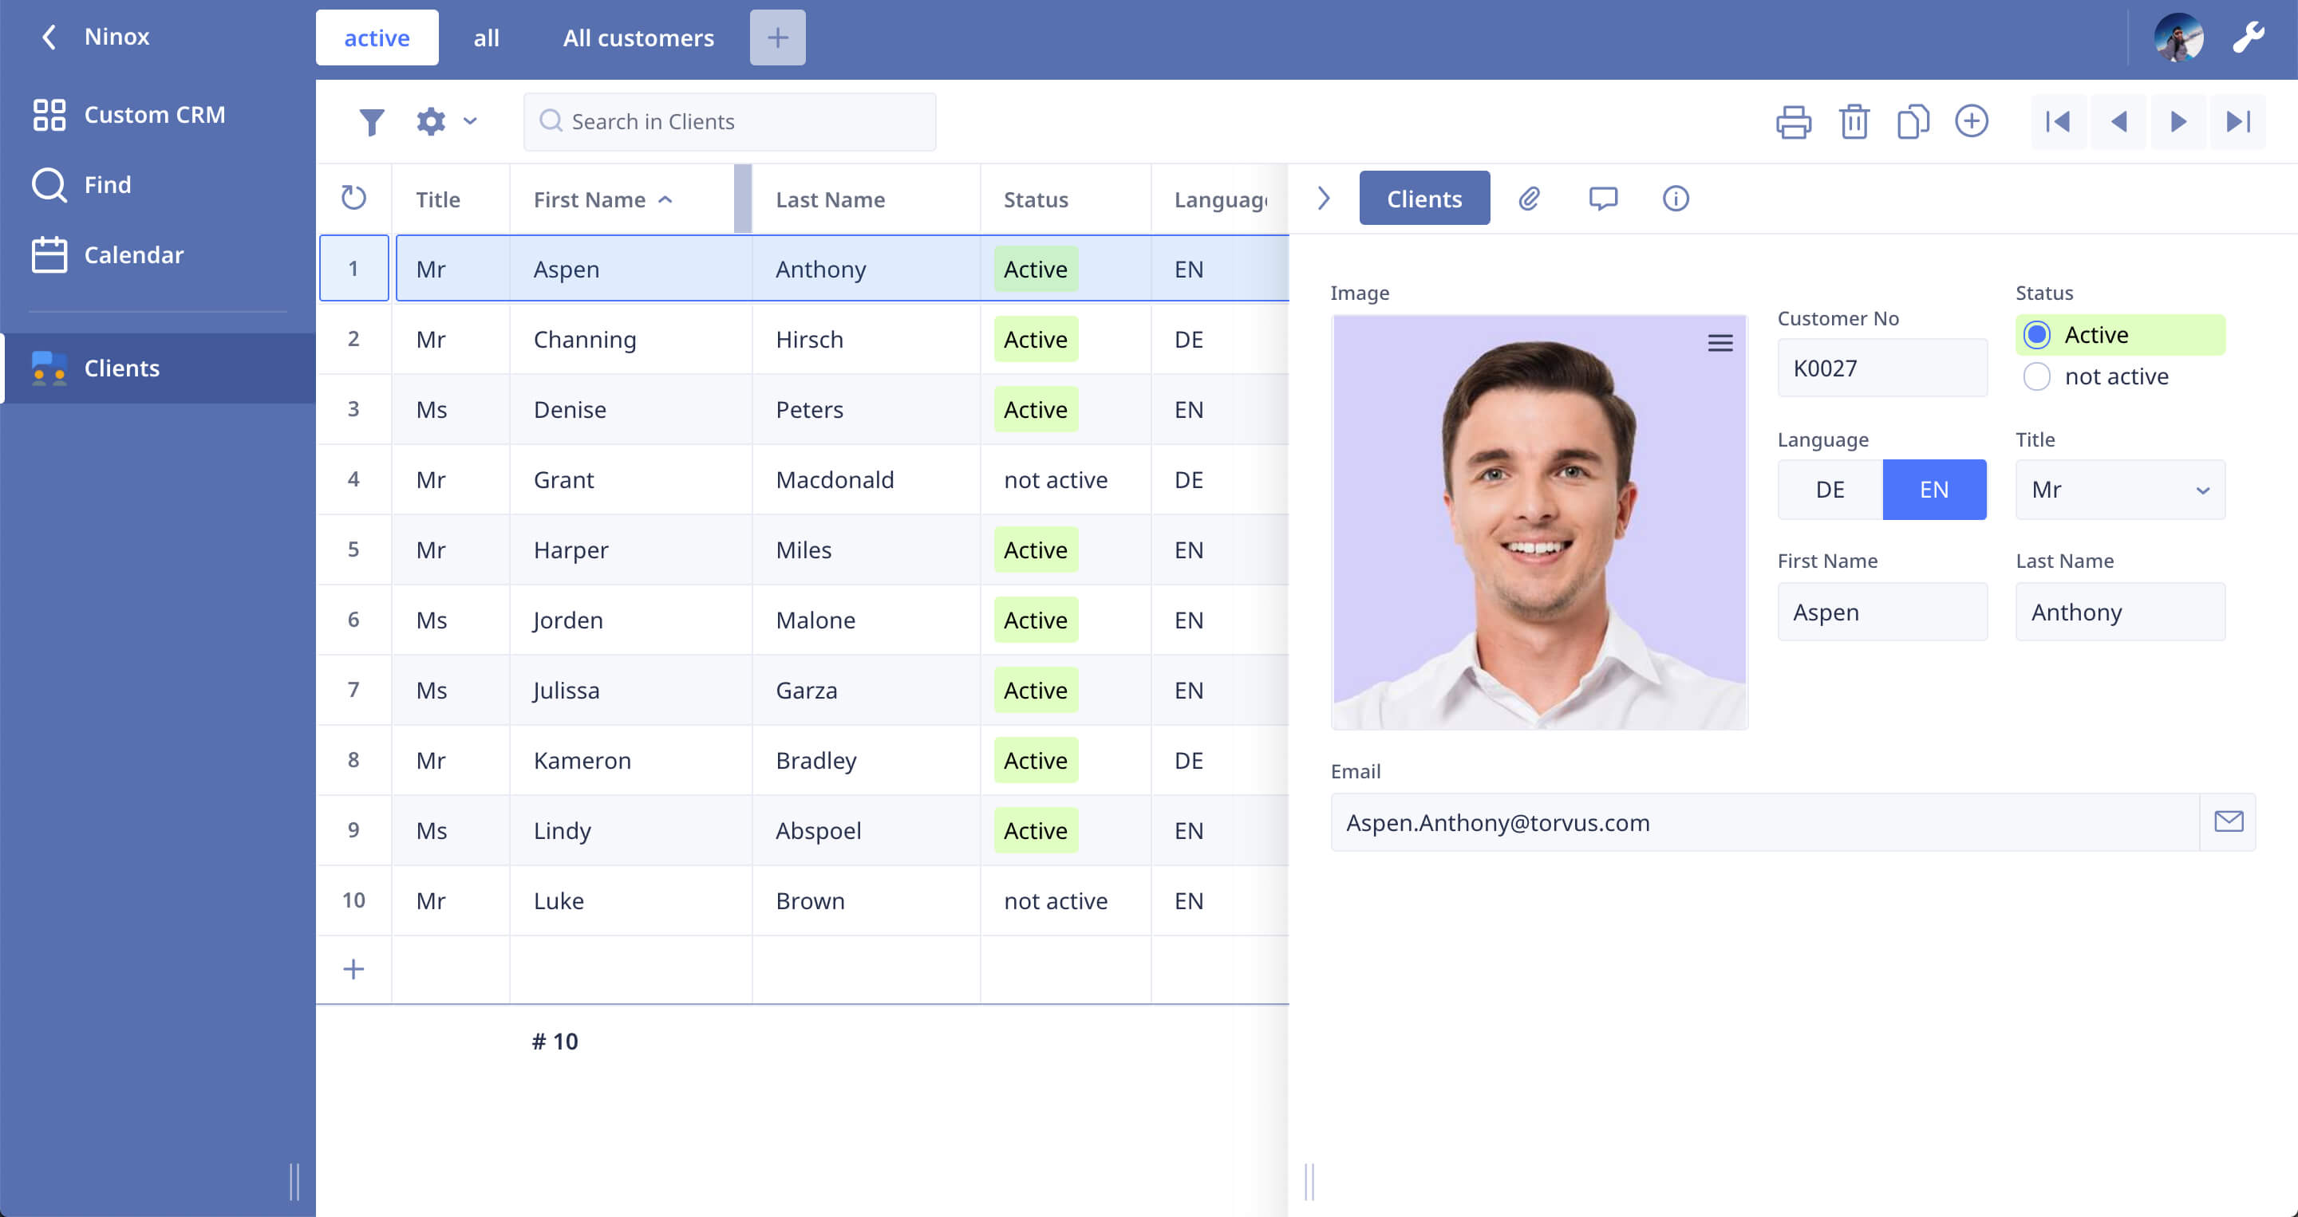Image resolution: width=2298 pixels, height=1217 pixels.
Task: Delete record with trash icon
Action: [1854, 121]
